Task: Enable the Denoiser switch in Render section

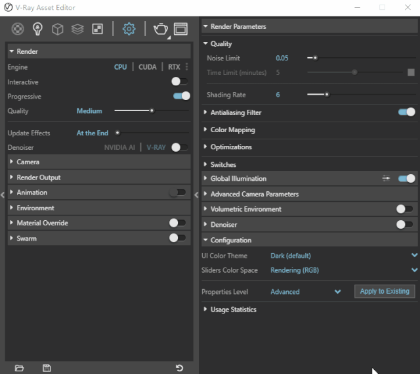Action: pos(180,147)
